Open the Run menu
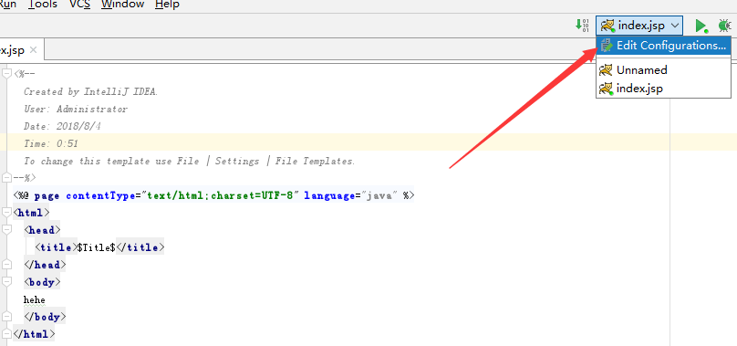This screenshot has height=346, width=737. coord(8,5)
